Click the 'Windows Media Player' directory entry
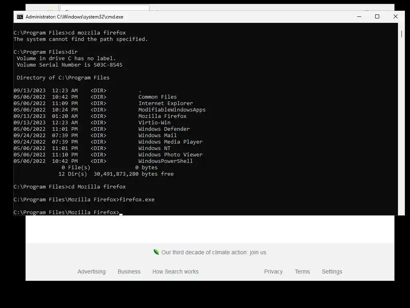The image size is (410, 308). [x=170, y=142]
